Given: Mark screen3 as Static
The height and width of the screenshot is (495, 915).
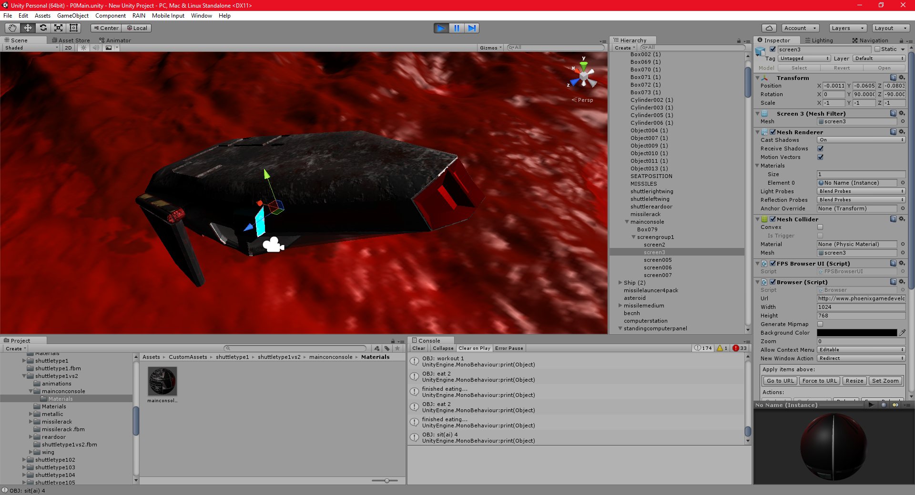Looking at the screenshot, I should (x=877, y=49).
